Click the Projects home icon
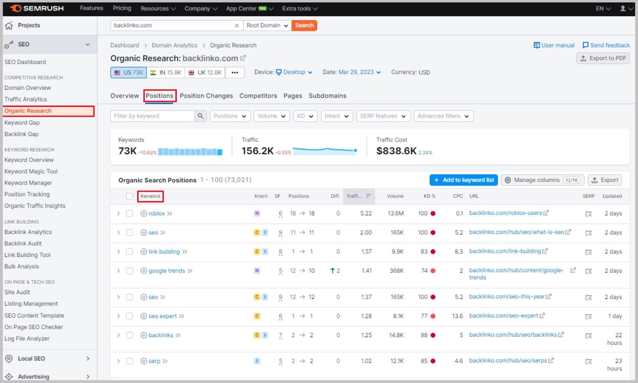Screen dimensions: 638x383 coord(9,26)
